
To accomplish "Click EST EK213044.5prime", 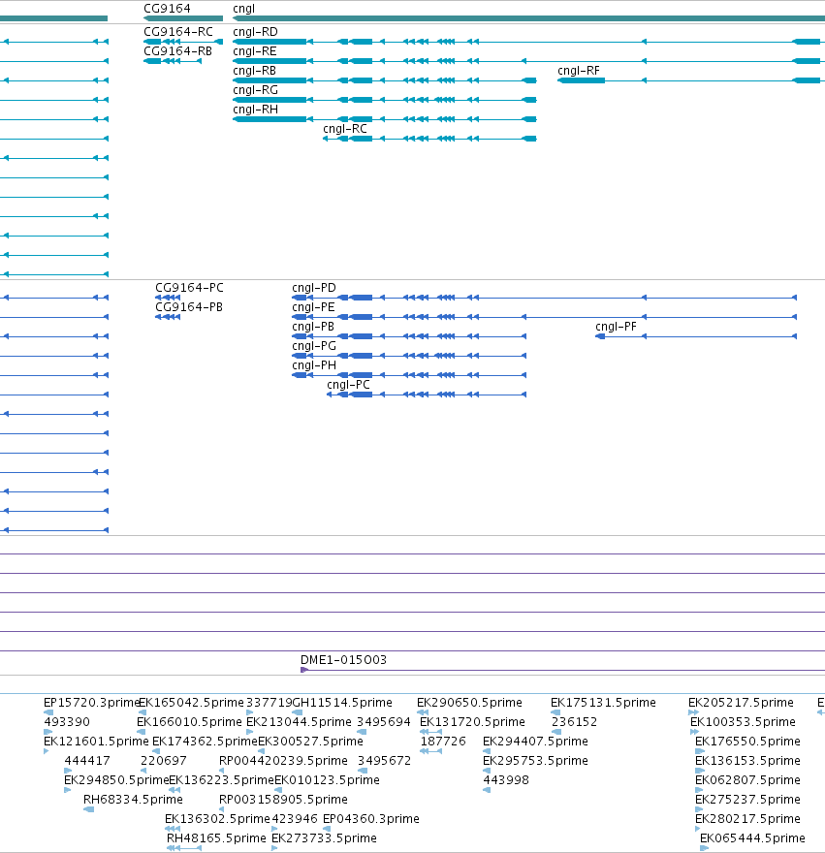I will (x=300, y=722).
